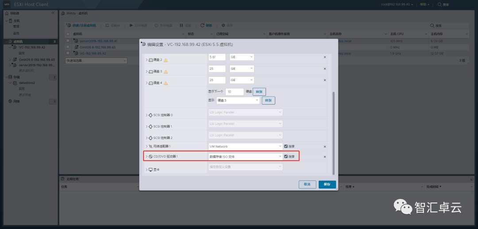Click the 控制台 console toolbar button
The height and width of the screenshot is (229, 478).
pos(112,26)
